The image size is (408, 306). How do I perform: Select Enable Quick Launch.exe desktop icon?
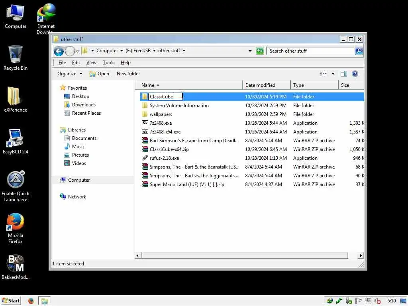coord(16,186)
